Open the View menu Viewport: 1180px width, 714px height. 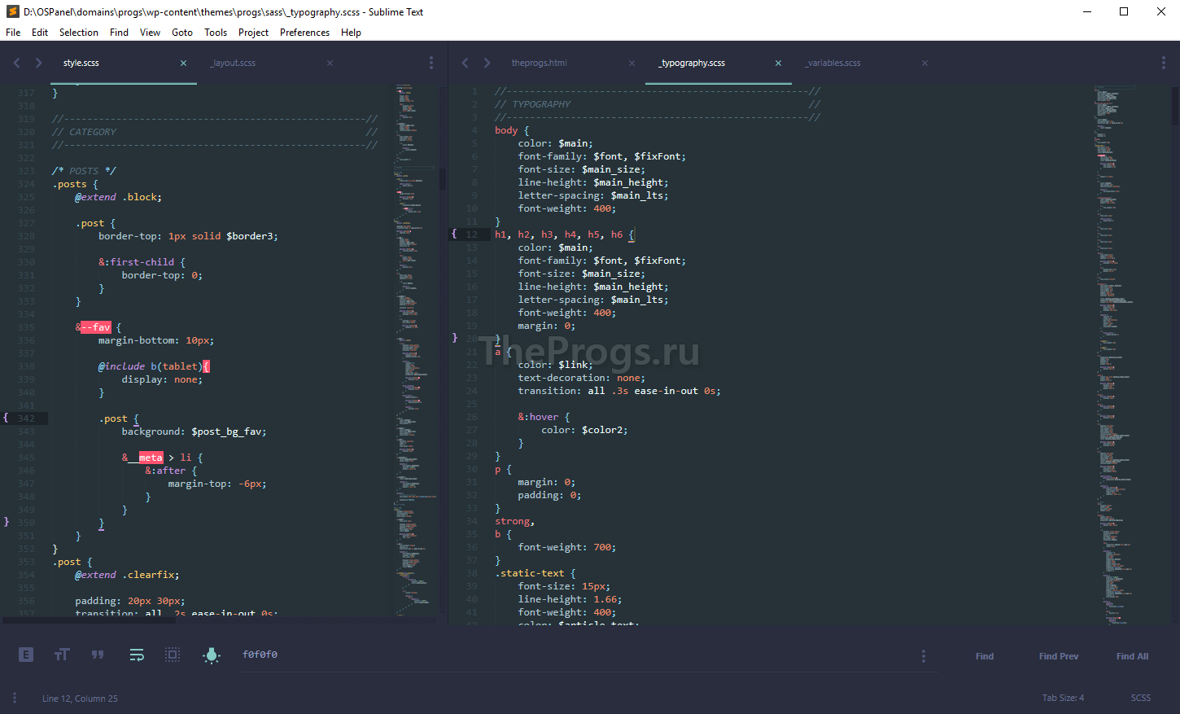tap(150, 33)
